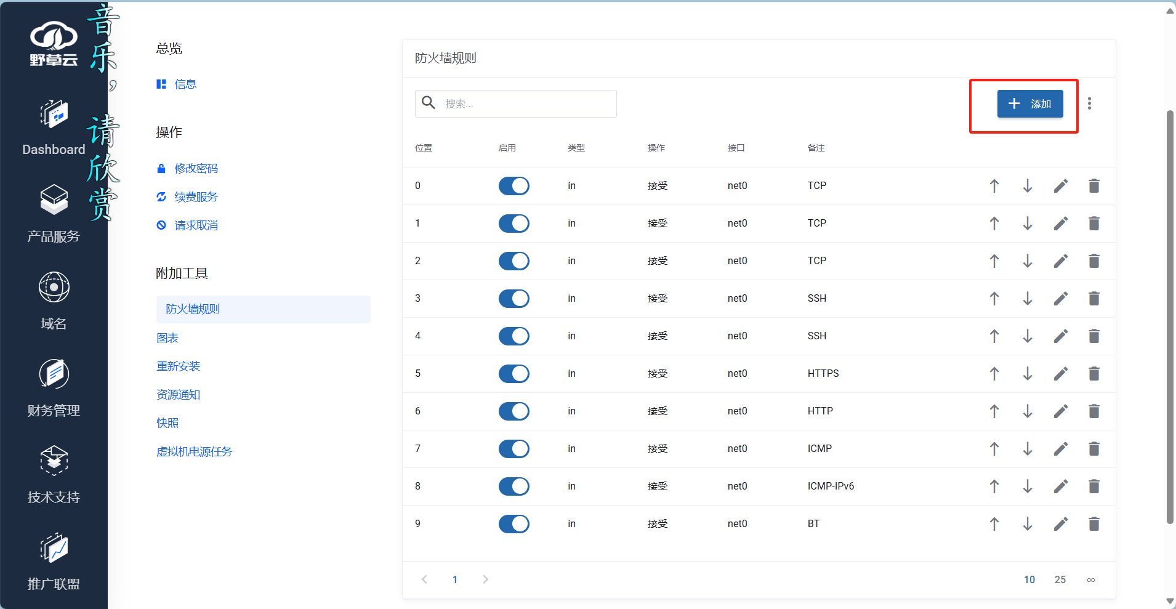Move the position 7 ICMP rule down
The width and height of the screenshot is (1176, 609).
coord(1028,449)
